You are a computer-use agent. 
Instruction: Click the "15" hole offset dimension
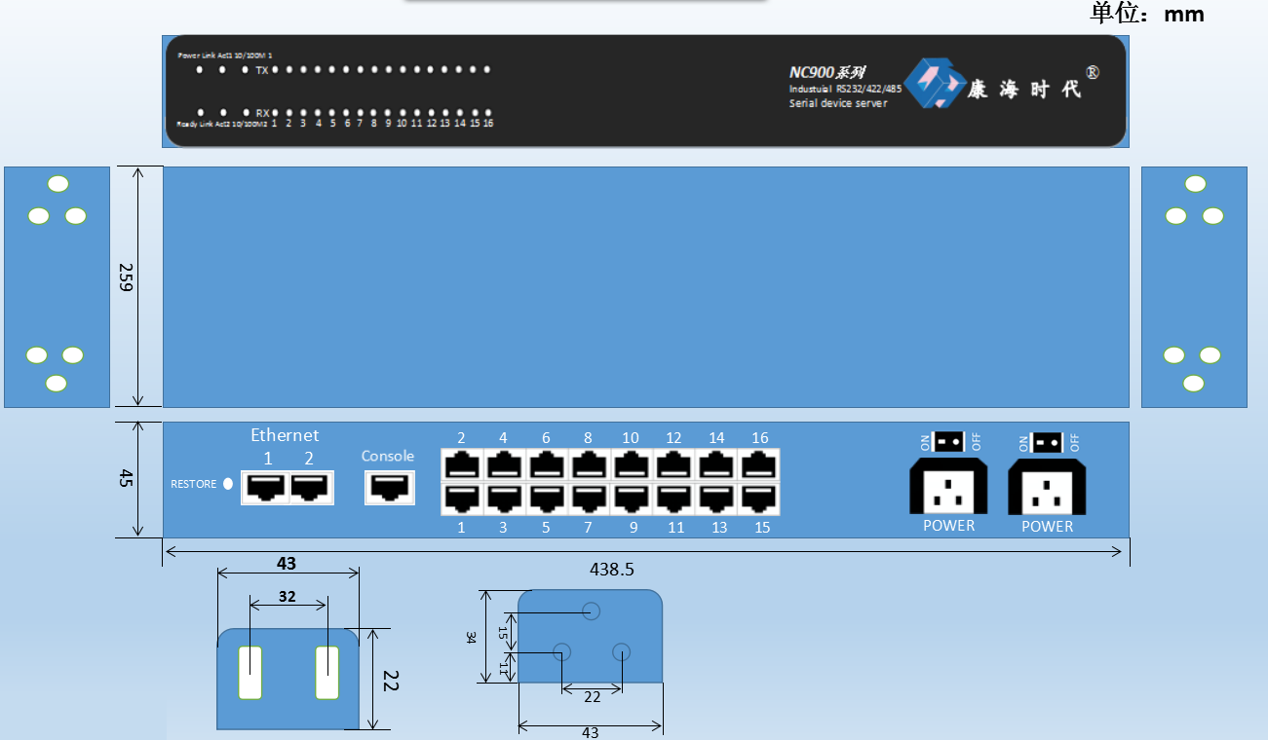(x=503, y=633)
